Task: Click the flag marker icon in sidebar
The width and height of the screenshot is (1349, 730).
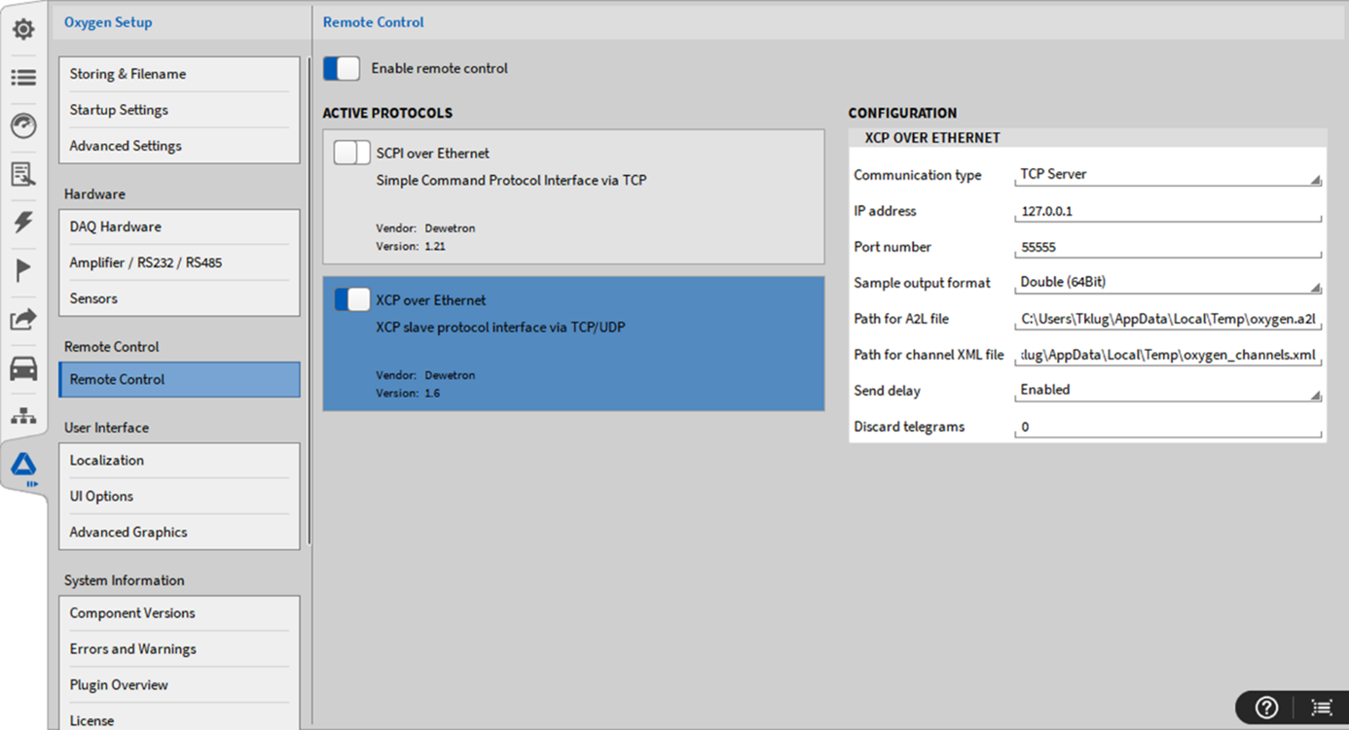Action: pyautogui.click(x=23, y=270)
